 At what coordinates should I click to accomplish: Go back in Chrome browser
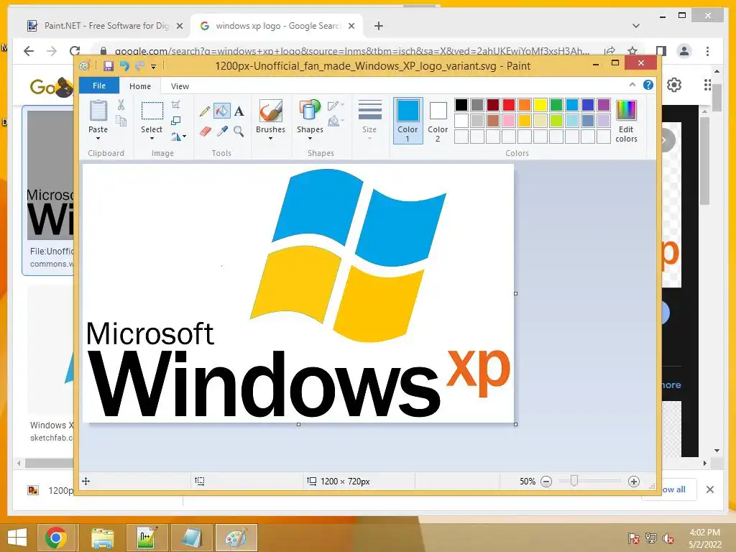pyautogui.click(x=29, y=51)
